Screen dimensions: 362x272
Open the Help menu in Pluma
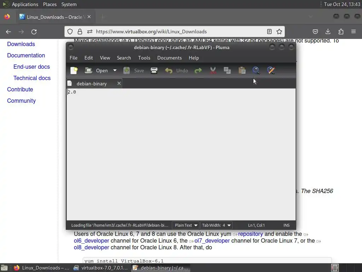pos(194,58)
